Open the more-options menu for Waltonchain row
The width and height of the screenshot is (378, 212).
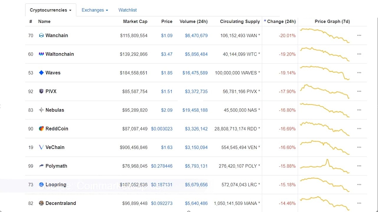click(x=359, y=54)
